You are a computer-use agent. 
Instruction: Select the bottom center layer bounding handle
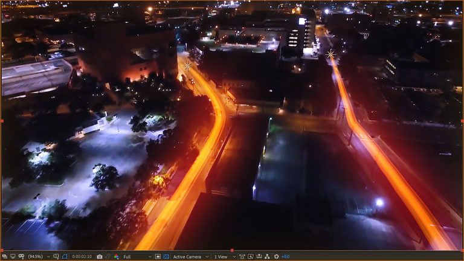pyautogui.click(x=232, y=250)
